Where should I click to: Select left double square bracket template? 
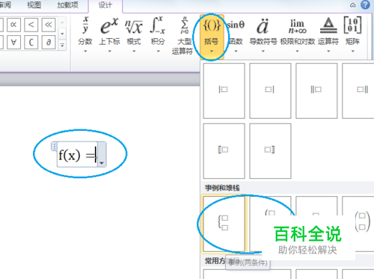pos(224,151)
